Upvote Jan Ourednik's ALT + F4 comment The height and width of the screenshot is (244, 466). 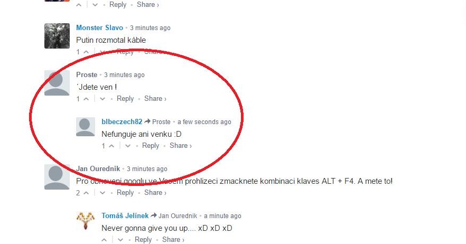click(x=86, y=193)
